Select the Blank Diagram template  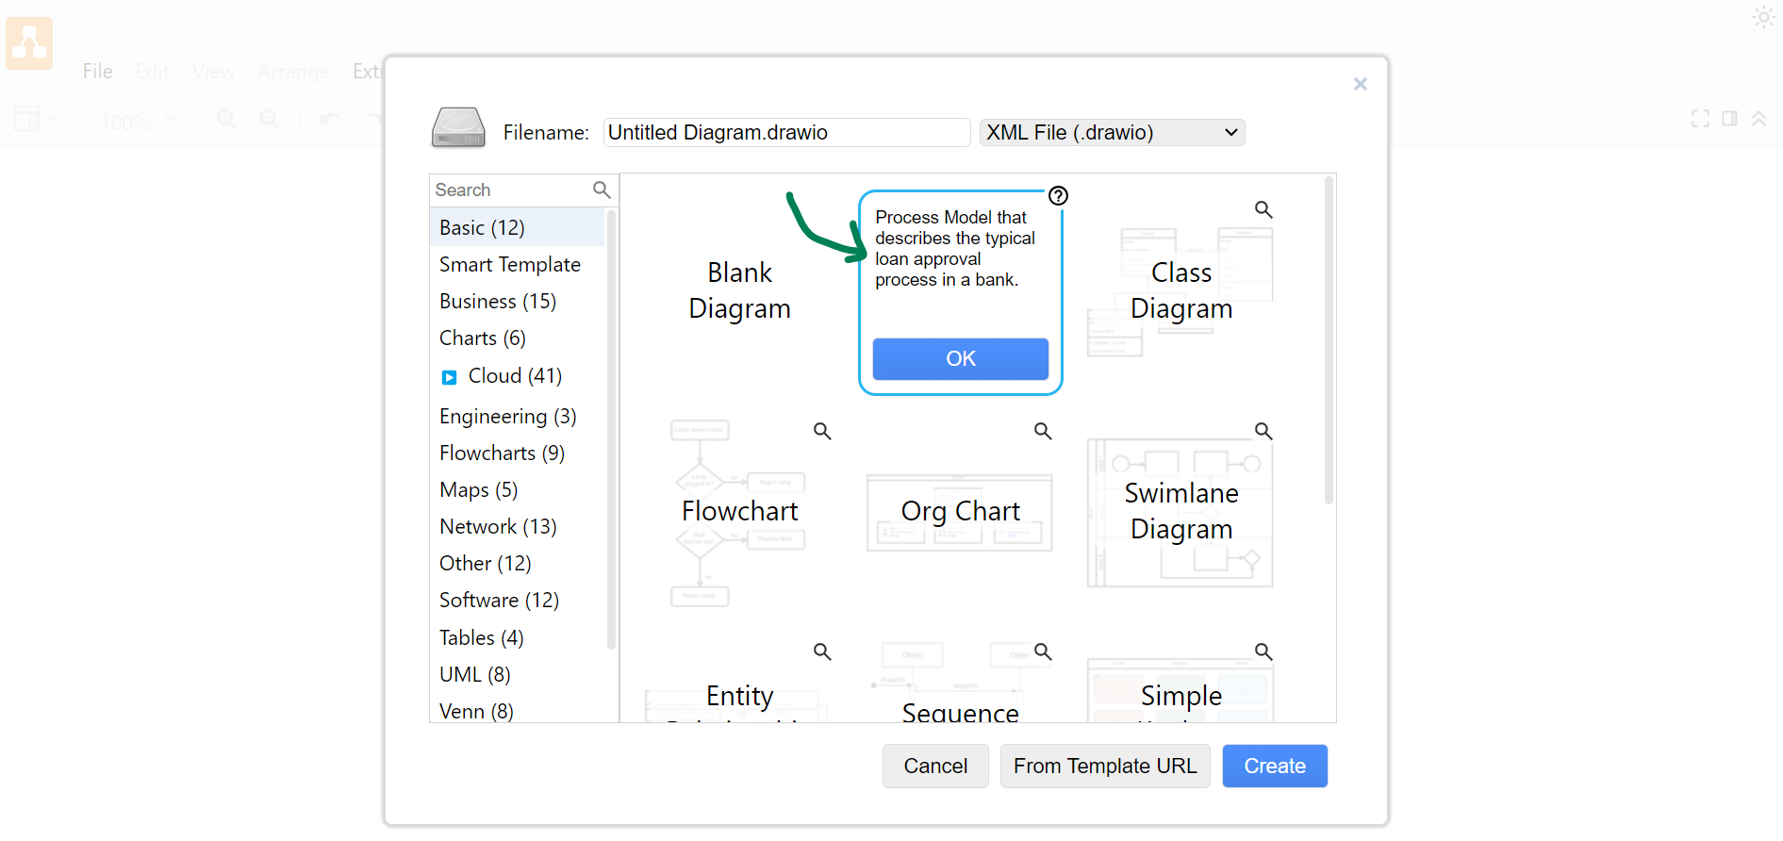(x=739, y=290)
